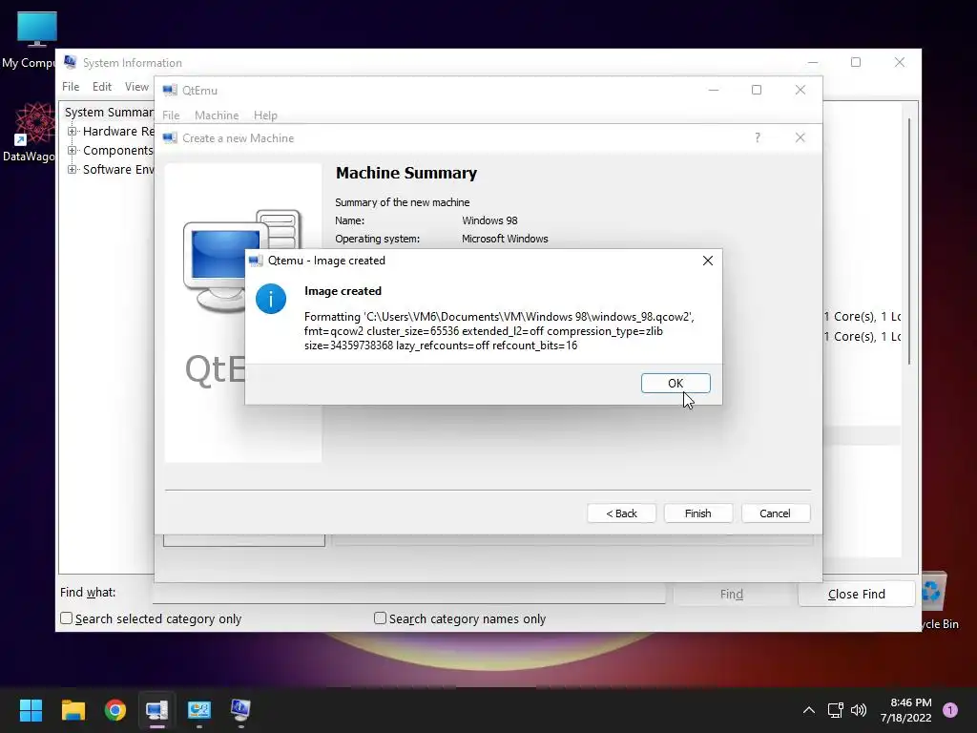Close the System Information window
The height and width of the screenshot is (733, 977).
[899, 62]
